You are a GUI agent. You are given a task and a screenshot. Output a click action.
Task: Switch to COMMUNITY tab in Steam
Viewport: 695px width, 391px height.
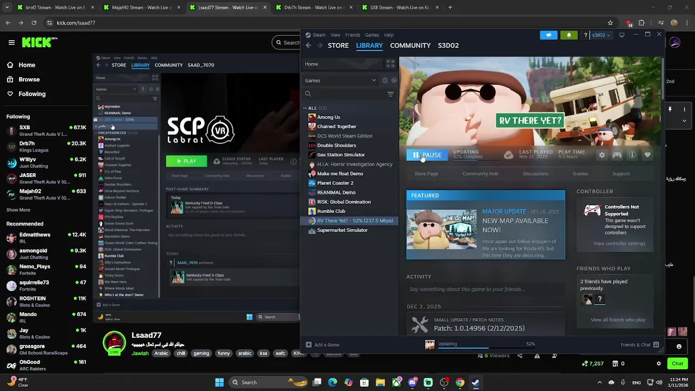[410, 46]
